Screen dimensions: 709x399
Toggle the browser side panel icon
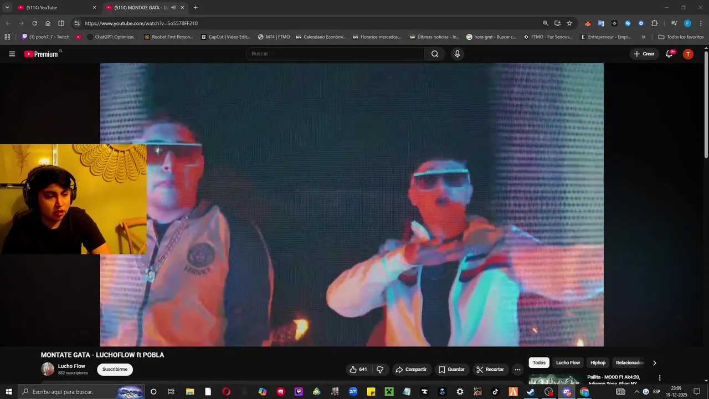pos(61,23)
